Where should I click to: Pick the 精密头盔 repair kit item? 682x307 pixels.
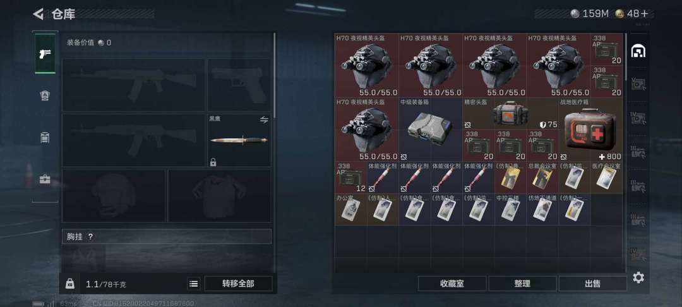511,113
